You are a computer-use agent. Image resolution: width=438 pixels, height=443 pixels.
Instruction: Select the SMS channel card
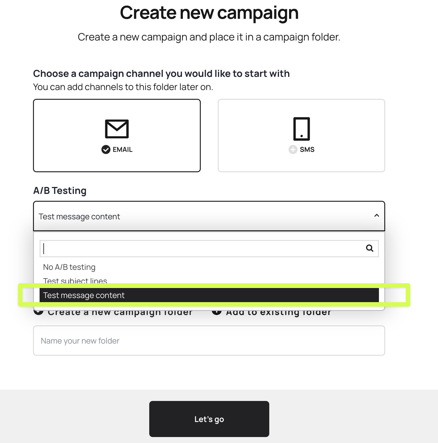click(x=301, y=136)
